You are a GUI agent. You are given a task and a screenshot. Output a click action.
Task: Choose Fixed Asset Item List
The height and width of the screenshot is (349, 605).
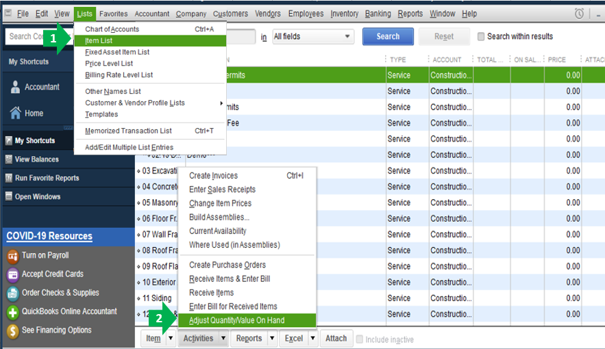tap(150, 52)
